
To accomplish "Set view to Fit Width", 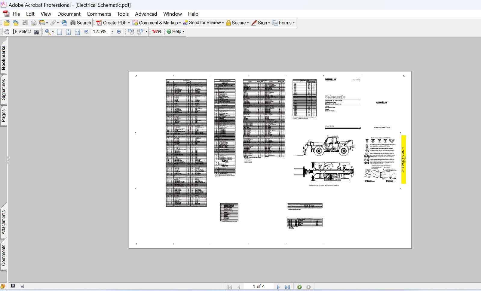I will tap(77, 32).
